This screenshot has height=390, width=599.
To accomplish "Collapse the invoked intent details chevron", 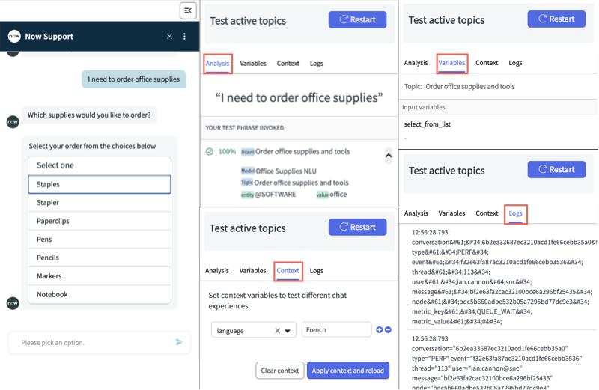I will click(389, 156).
